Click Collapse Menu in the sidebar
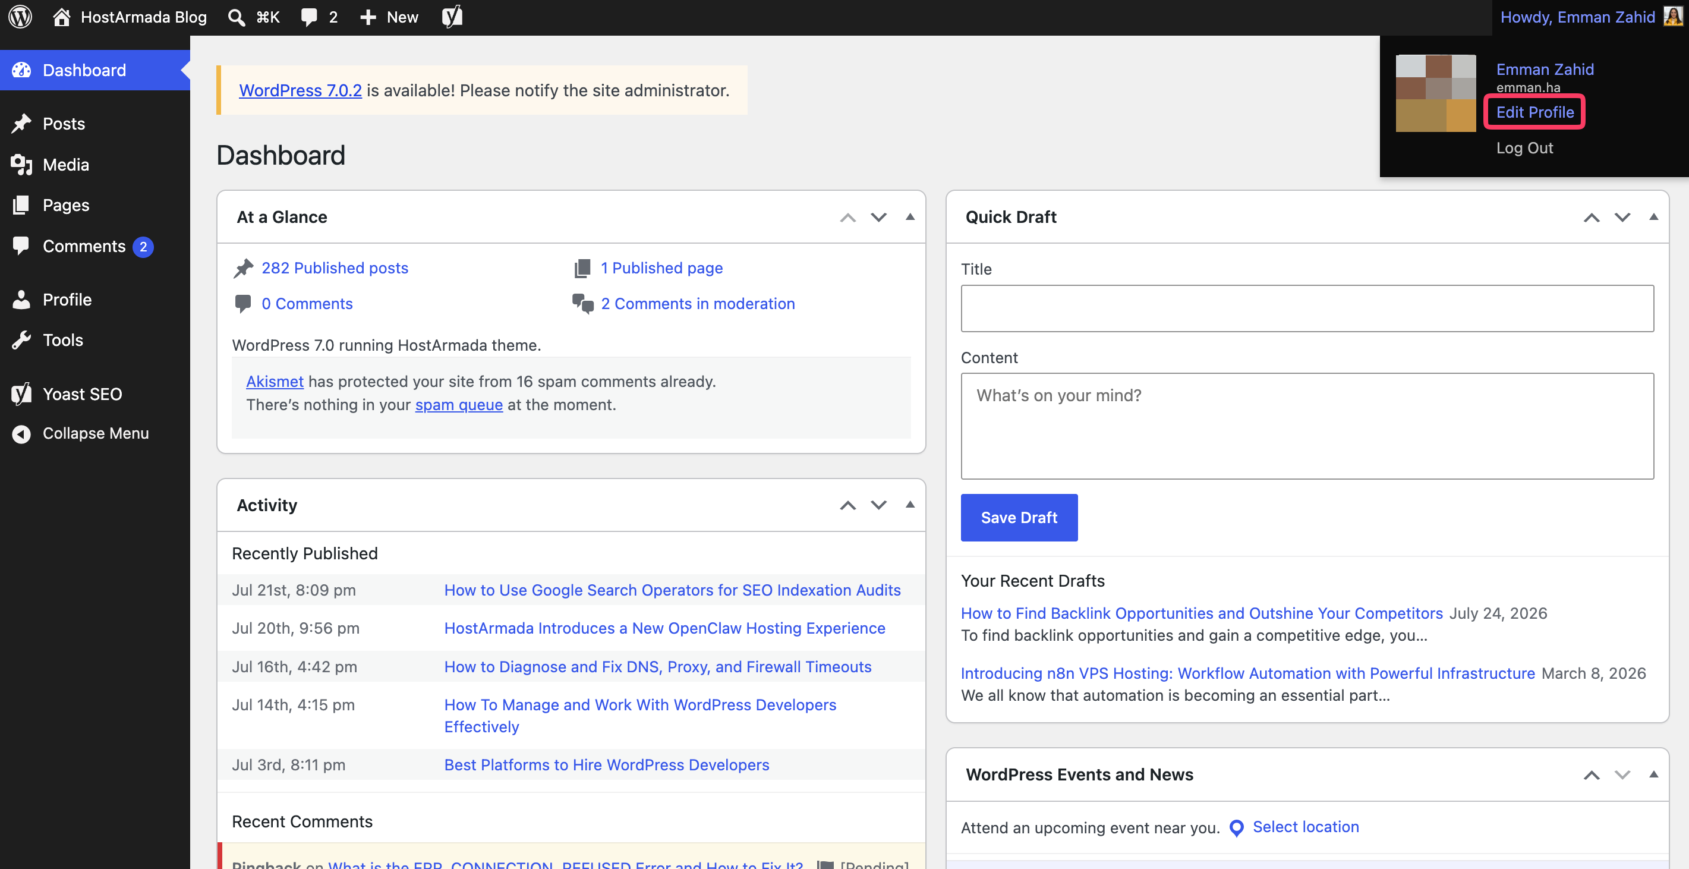This screenshot has height=869, width=1689. coord(95,433)
